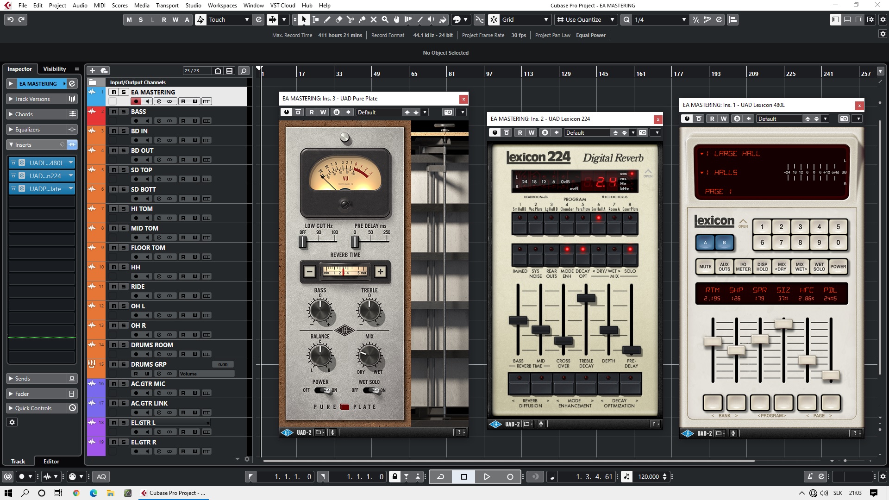This screenshot has width=889, height=500.
Task: Click the tempo 120.000 field
Action: click(x=648, y=476)
